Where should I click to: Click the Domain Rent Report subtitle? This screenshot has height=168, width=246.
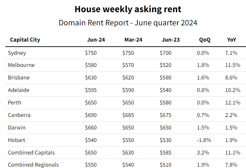point(128,23)
